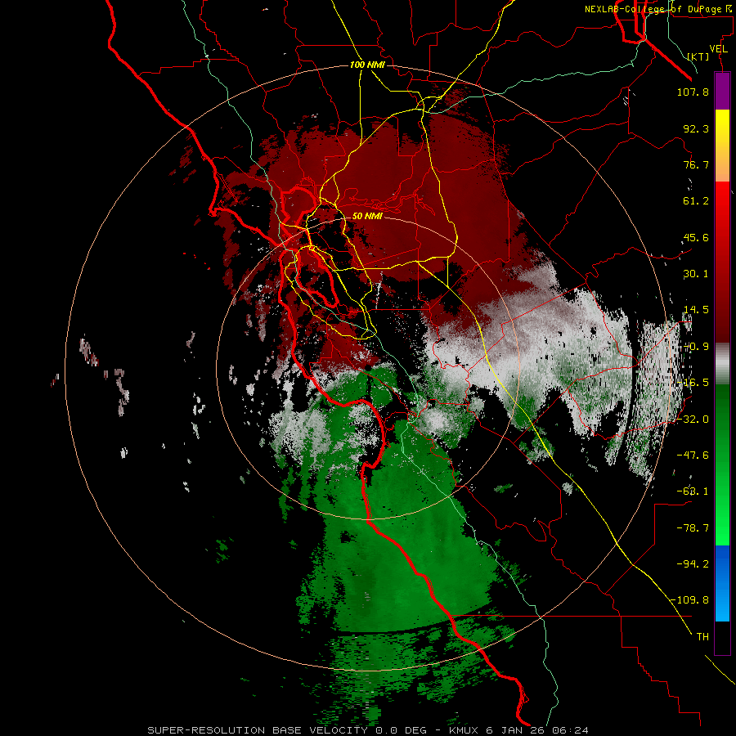The image size is (736, 736).
Task: Click the -47.6 legend value
Action: [693, 456]
